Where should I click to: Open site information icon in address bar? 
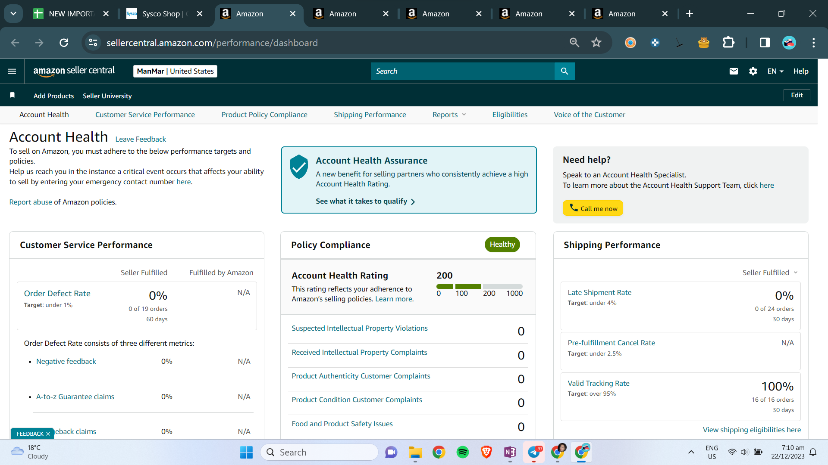[93, 43]
